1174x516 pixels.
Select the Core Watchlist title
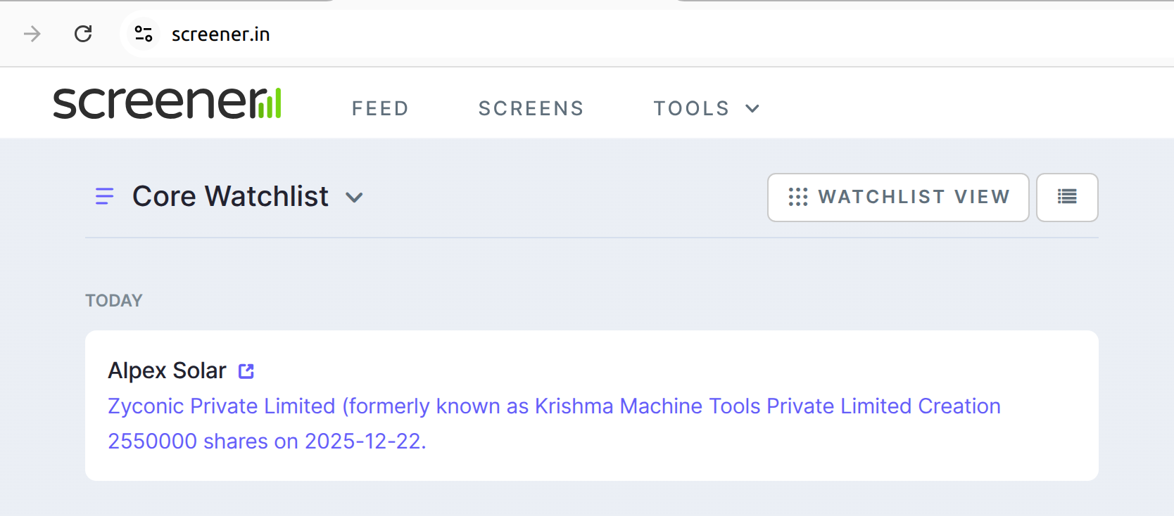(x=230, y=197)
